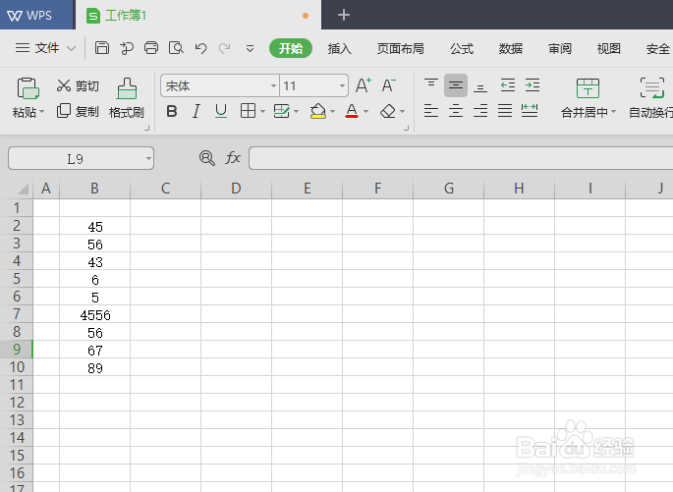The width and height of the screenshot is (673, 492).
Task: Click the 合并居中 merge button
Action: click(588, 98)
